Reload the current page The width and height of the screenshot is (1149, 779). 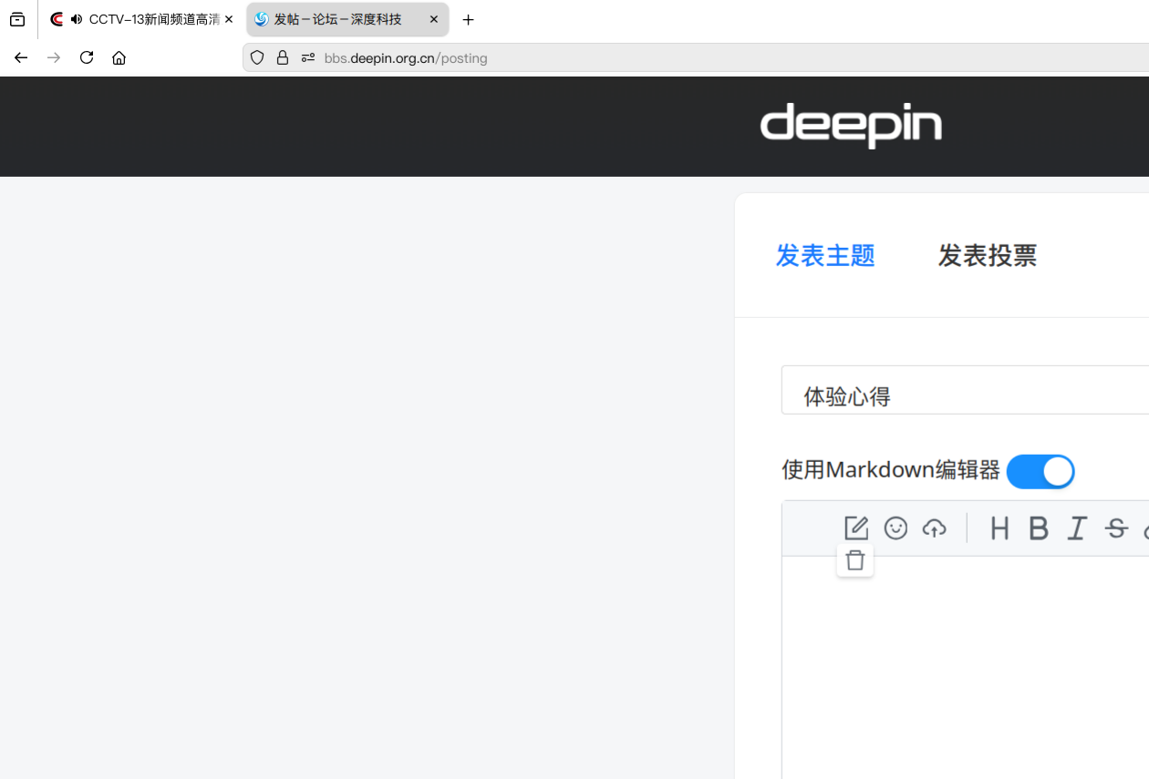coord(87,57)
